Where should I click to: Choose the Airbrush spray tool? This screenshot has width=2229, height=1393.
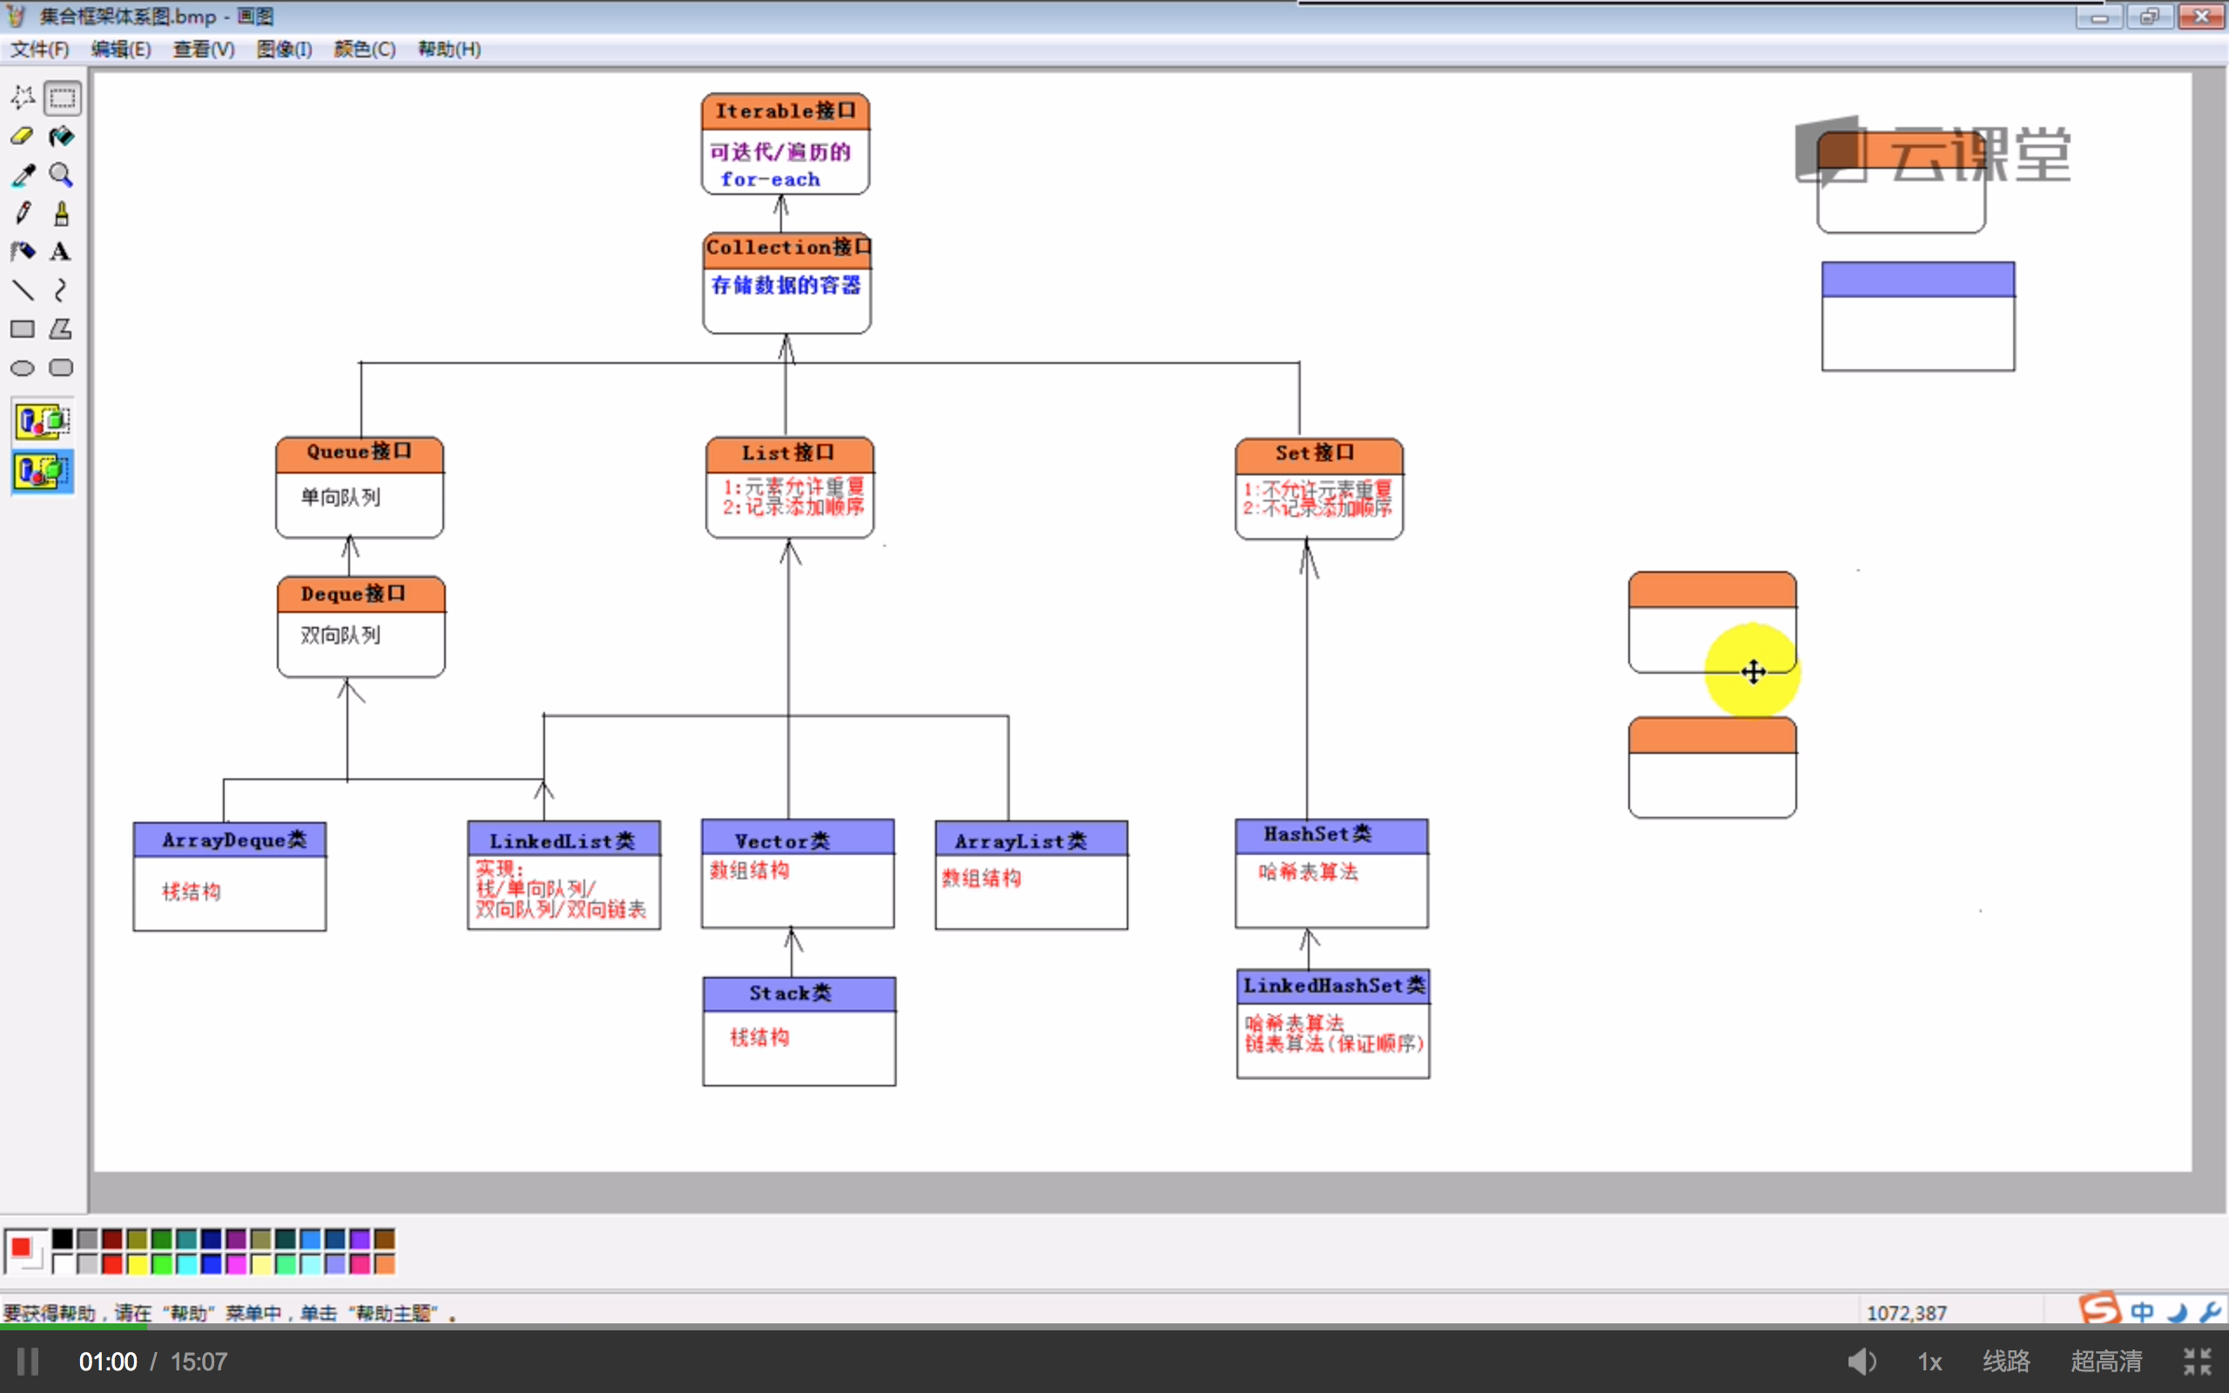coord(22,252)
